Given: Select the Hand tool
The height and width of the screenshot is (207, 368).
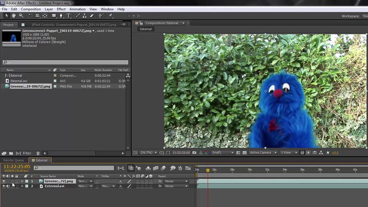Looking at the screenshot, I should pyautogui.click(x=14, y=16).
